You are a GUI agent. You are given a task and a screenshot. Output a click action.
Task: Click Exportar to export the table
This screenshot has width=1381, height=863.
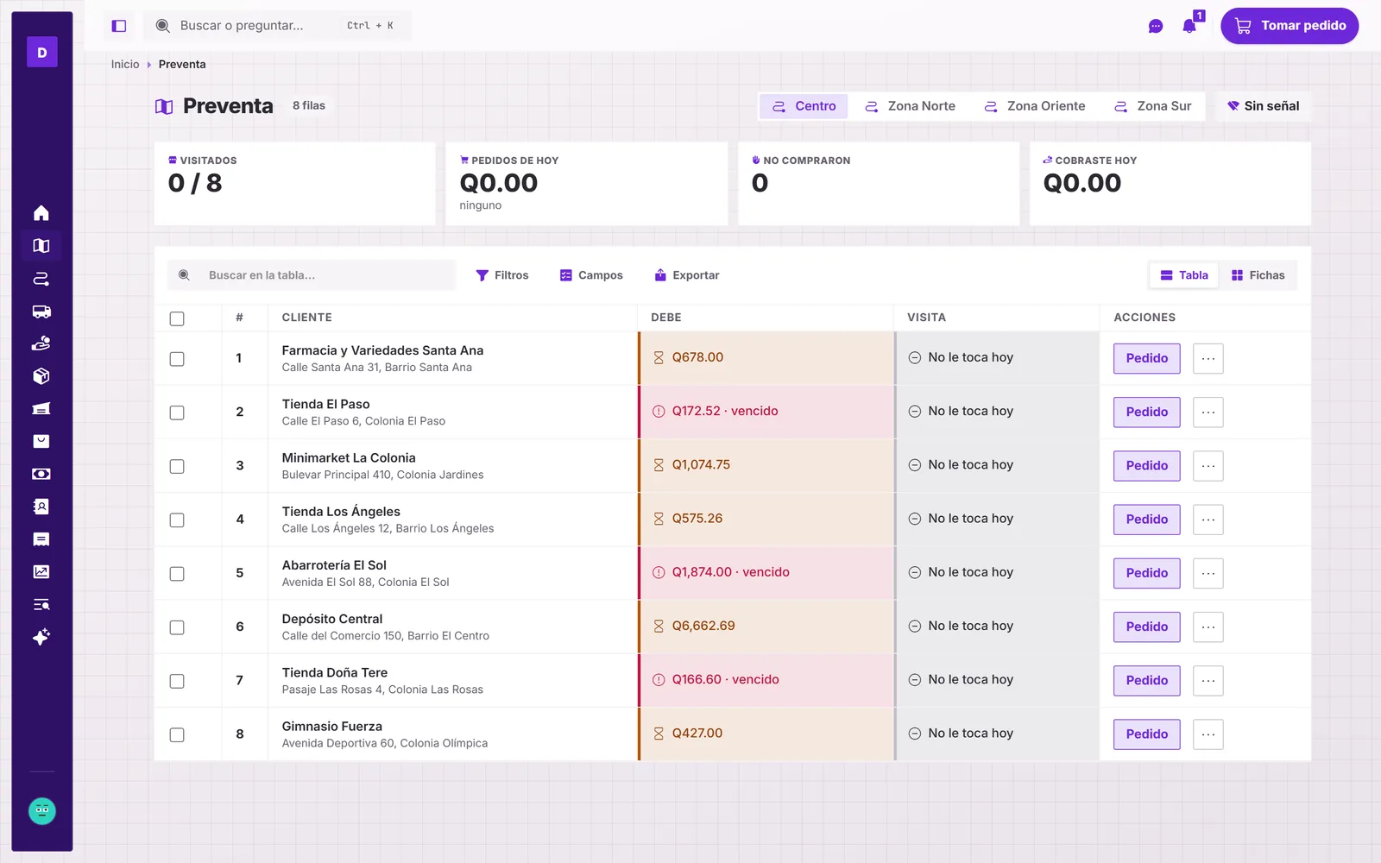coord(687,275)
